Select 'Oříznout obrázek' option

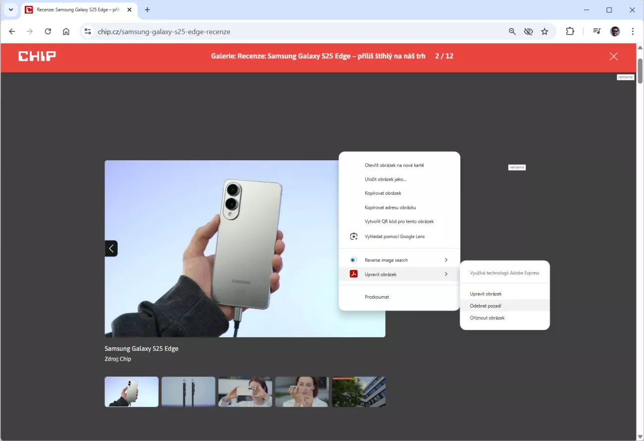pyautogui.click(x=487, y=317)
